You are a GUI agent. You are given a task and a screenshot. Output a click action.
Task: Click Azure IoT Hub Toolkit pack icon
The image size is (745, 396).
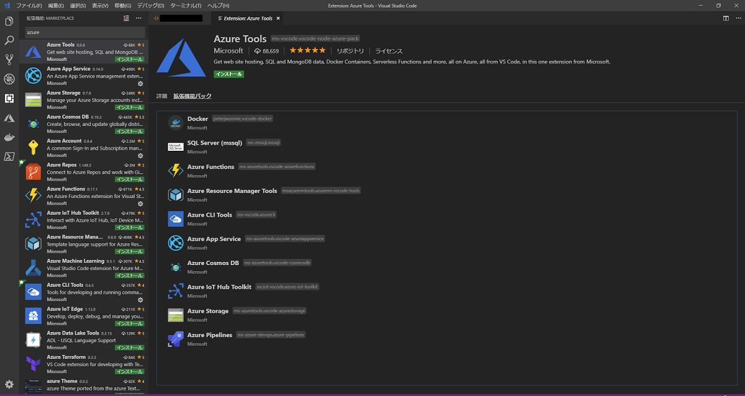176,291
